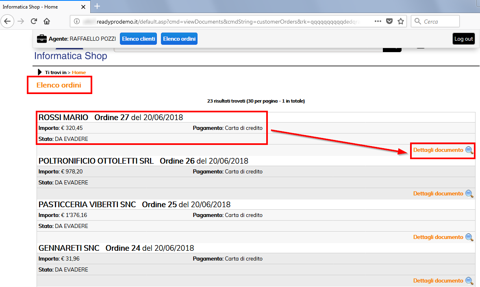This screenshot has height=287, width=480.
Task: Click magnifier icon for Ordine 25
Action: click(x=469, y=237)
